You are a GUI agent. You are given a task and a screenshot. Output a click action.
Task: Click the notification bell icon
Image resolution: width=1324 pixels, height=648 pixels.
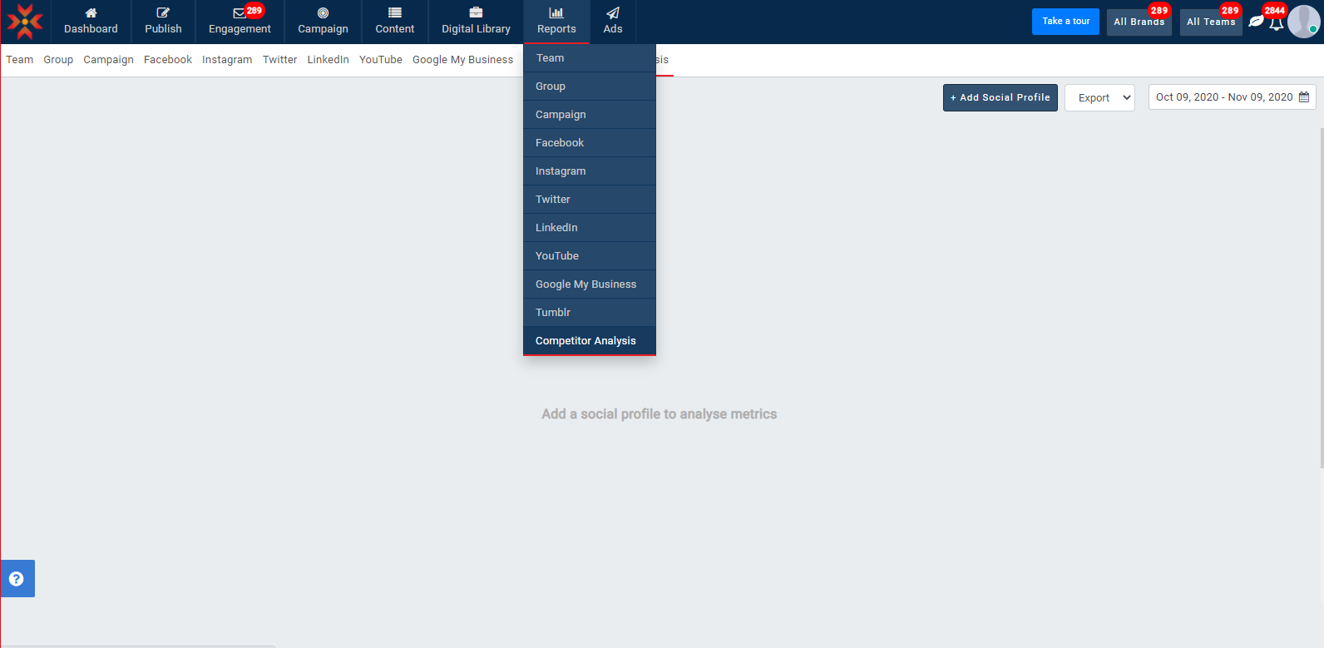pyautogui.click(x=1276, y=23)
